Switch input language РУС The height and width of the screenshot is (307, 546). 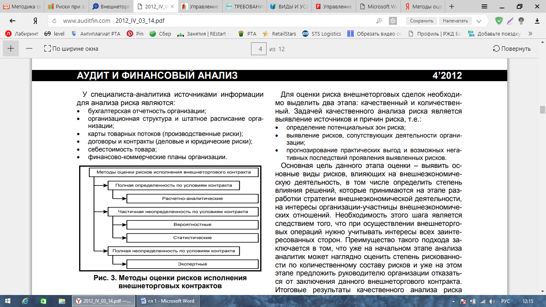tap(506, 301)
